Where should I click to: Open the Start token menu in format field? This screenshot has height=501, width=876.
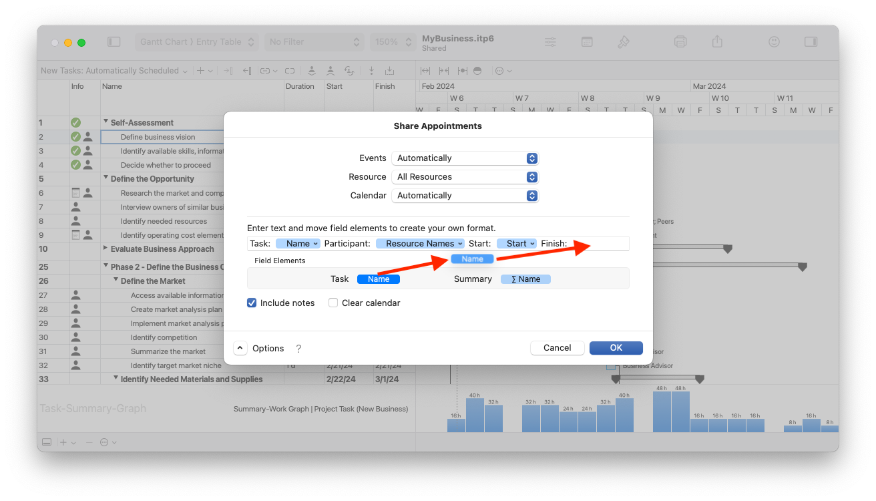(x=517, y=244)
